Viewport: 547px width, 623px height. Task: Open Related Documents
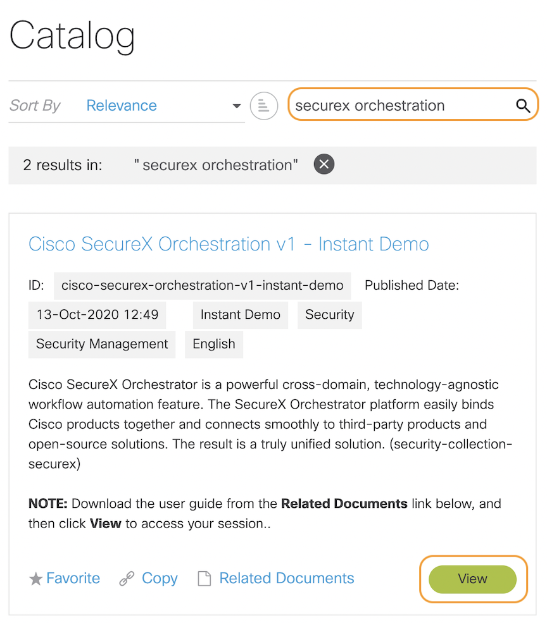[286, 577]
